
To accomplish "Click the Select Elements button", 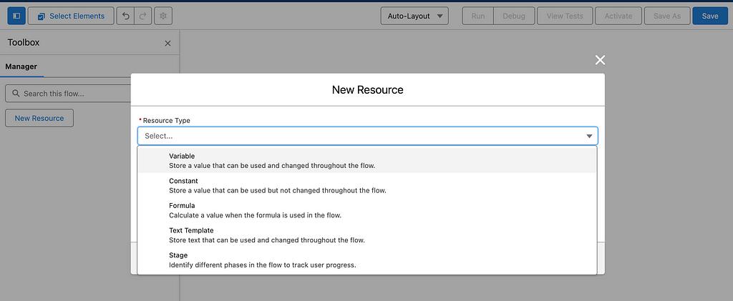I will 71,16.
